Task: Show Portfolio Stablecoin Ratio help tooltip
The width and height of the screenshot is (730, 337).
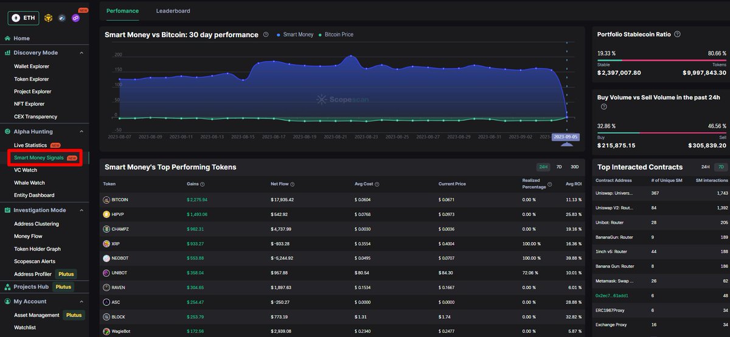Action: click(678, 35)
